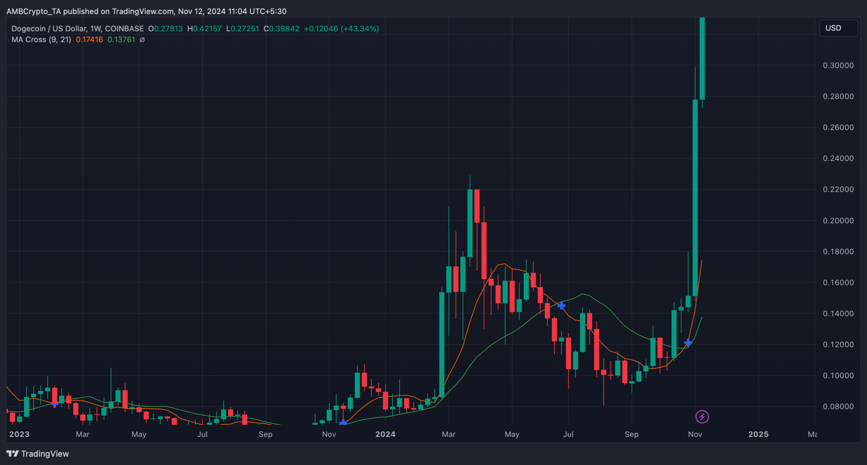Click the low price value 0.27251
This screenshot has width=867, height=465.
tap(245, 29)
